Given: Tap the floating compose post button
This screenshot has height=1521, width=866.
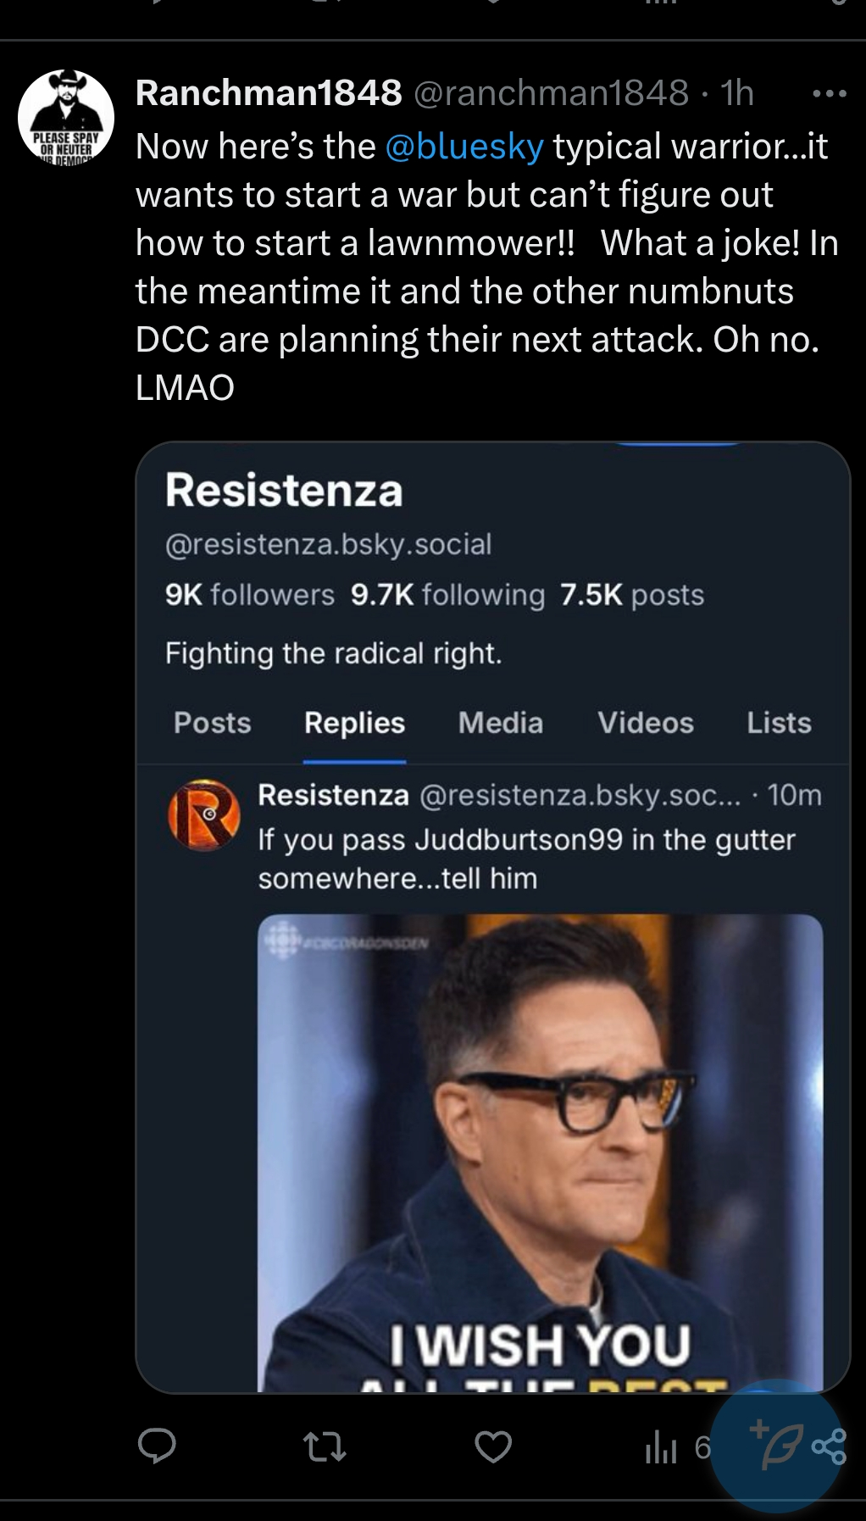Looking at the screenshot, I should tap(775, 1445).
